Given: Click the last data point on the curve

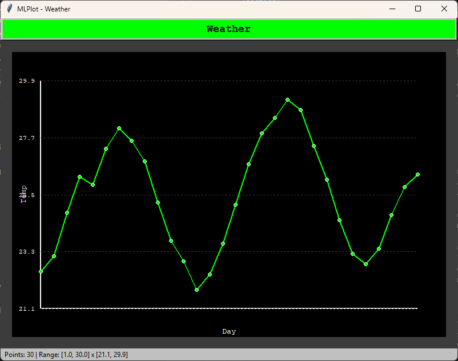Looking at the screenshot, I should point(417,174).
